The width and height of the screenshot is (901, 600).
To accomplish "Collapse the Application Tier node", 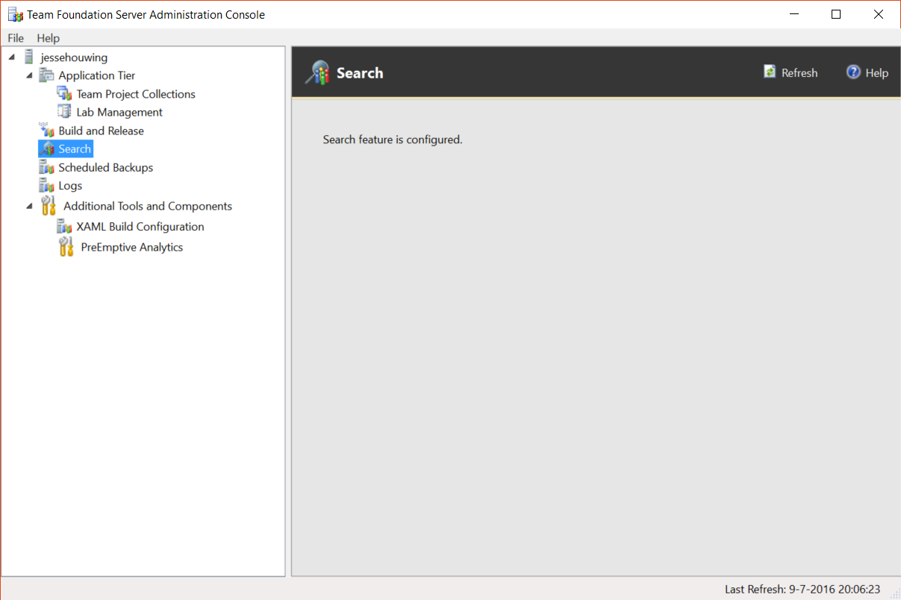I will pos(29,75).
